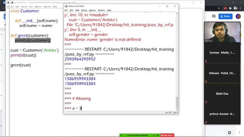The height and width of the screenshot is (137, 244).
Task: Open the Options menu in Python Shell
Action: (92, 10)
